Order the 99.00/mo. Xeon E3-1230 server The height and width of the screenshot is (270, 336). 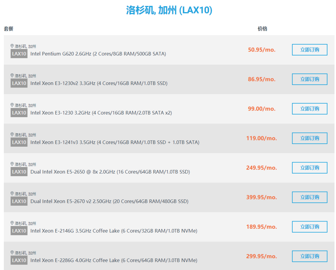tap(309, 109)
